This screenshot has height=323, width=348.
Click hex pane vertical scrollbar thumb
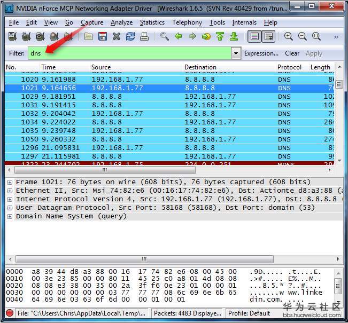click(x=338, y=286)
